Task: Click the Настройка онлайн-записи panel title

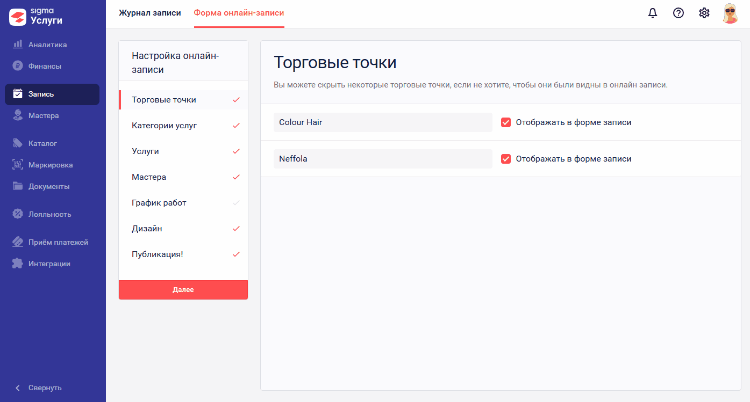Action: [175, 62]
